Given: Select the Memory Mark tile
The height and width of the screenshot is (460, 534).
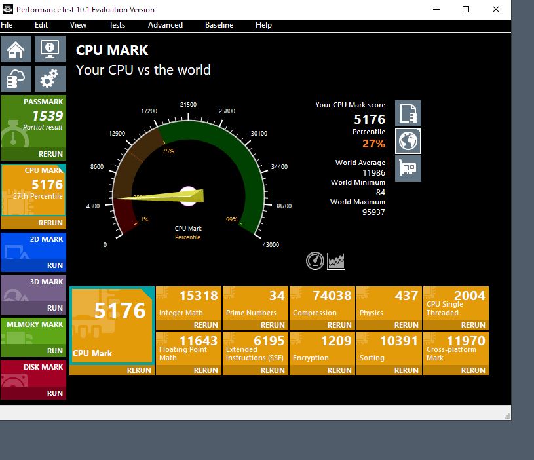Looking at the screenshot, I should point(33,331).
